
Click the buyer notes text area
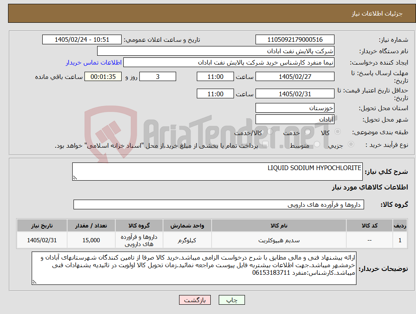[194, 268]
